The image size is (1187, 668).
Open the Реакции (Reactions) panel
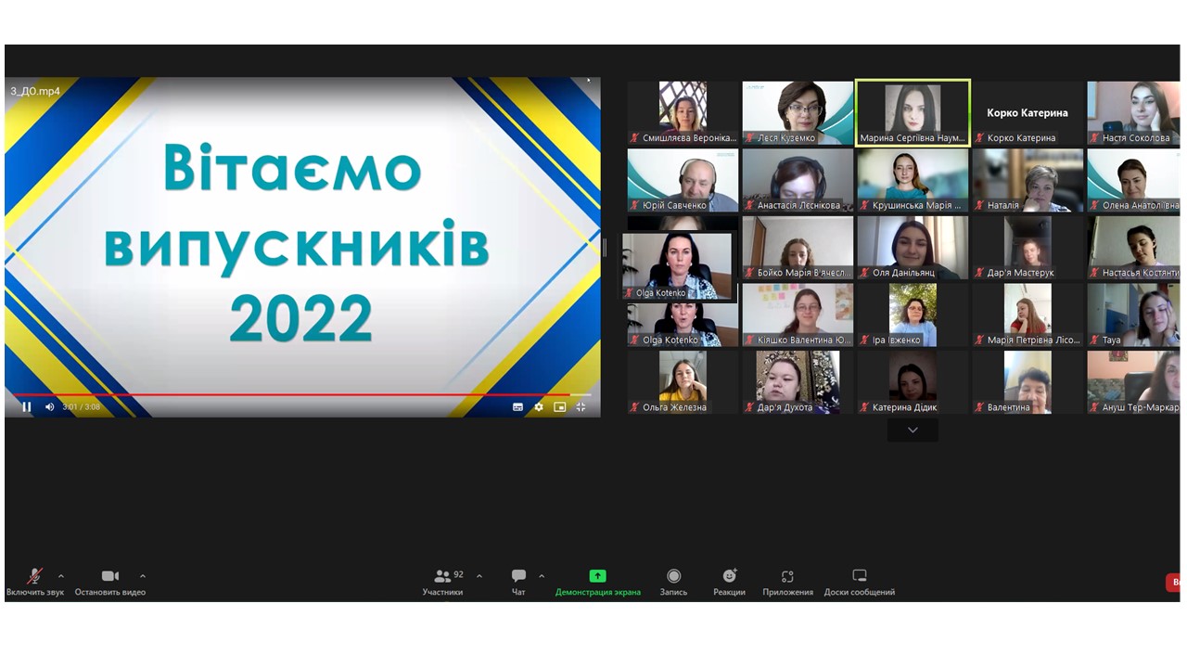(x=729, y=575)
